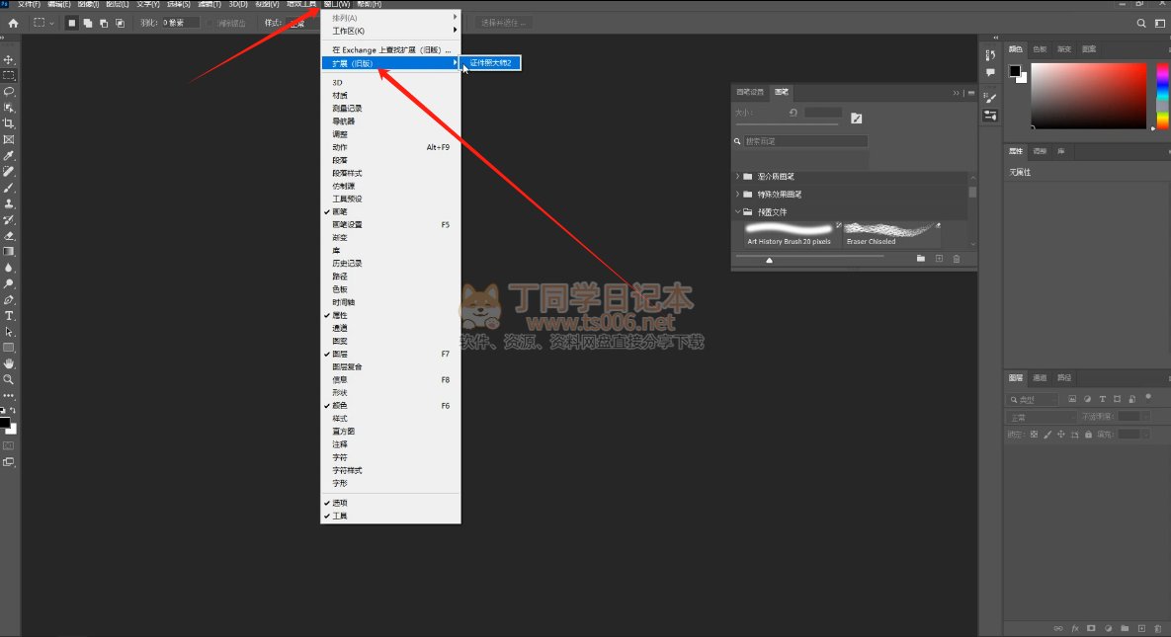Image resolution: width=1171 pixels, height=637 pixels.
Task: Click the Home icon in options bar
Action: click(x=13, y=23)
